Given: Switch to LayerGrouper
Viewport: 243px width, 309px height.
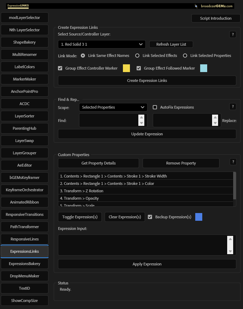Looking at the screenshot, I should tap(25, 153).
